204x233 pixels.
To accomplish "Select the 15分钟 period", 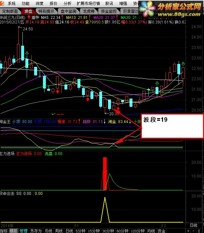I will coord(94,231).
